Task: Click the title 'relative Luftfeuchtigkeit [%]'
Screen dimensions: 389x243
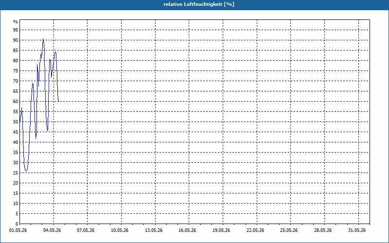Action: click(x=199, y=4)
